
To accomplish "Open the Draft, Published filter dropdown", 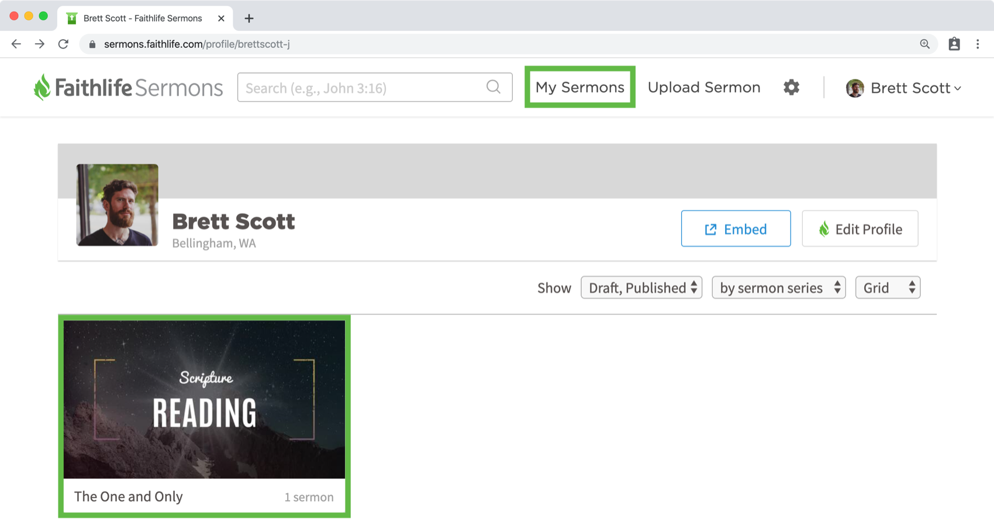I will click(x=641, y=288).
